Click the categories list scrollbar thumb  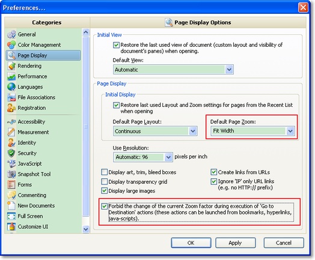pos(86,126)
